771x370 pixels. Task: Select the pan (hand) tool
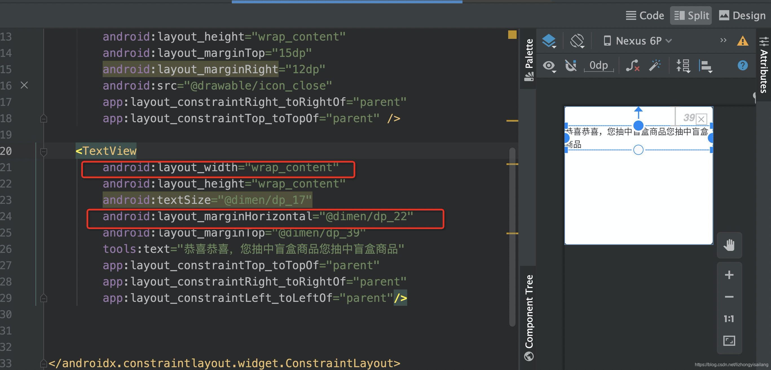pos(729,245)
